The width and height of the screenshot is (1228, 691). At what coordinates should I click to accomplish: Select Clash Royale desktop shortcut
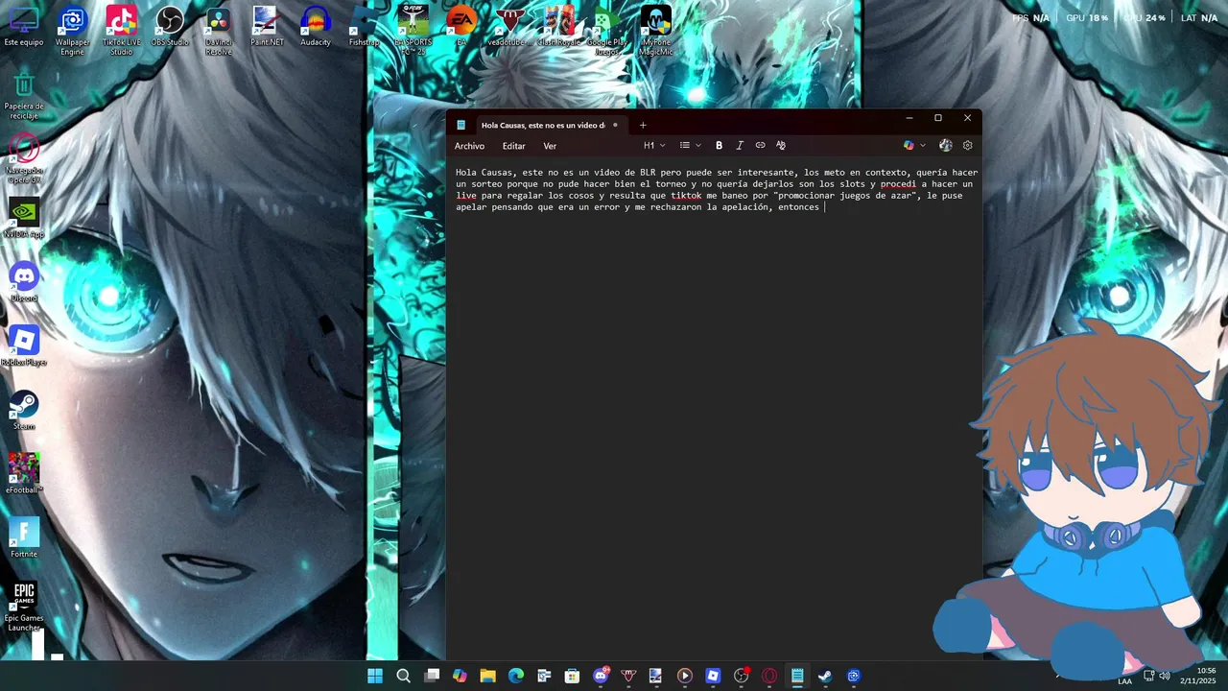[558, 26]
